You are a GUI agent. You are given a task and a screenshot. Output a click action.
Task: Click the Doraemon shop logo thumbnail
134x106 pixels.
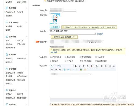55,19
